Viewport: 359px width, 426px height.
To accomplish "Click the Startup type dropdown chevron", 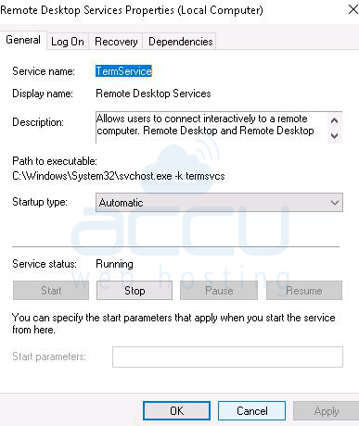I will [x=334, y=203].
